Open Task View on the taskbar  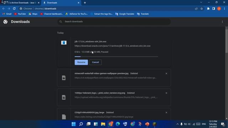click(x=88, y=124)
